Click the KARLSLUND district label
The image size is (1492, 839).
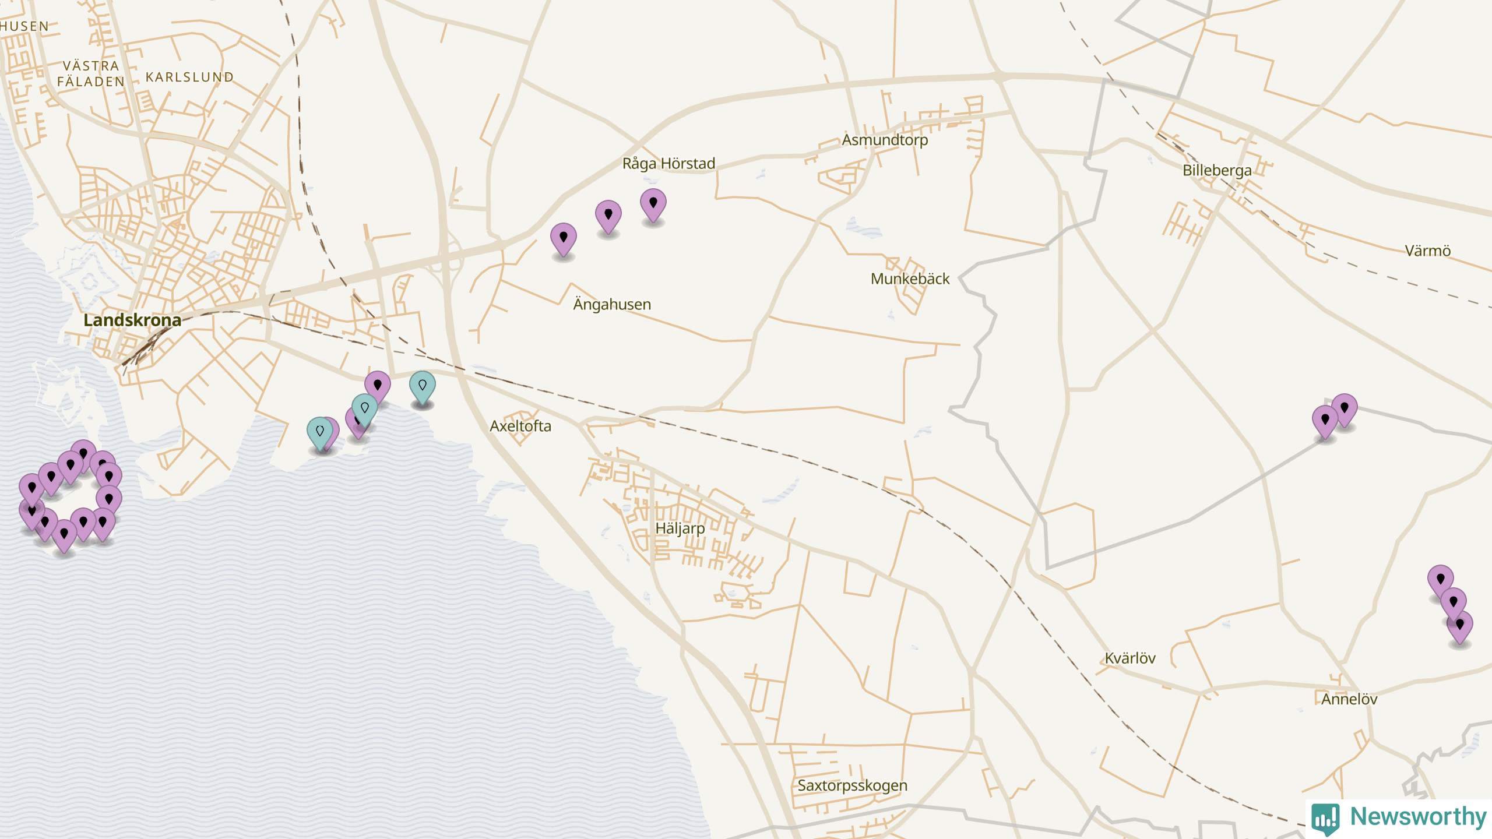(x=189, y=77)
